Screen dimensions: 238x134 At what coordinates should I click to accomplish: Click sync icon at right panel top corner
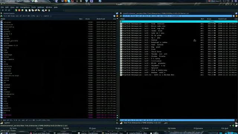pyautogui.click(x=237, y=13)
